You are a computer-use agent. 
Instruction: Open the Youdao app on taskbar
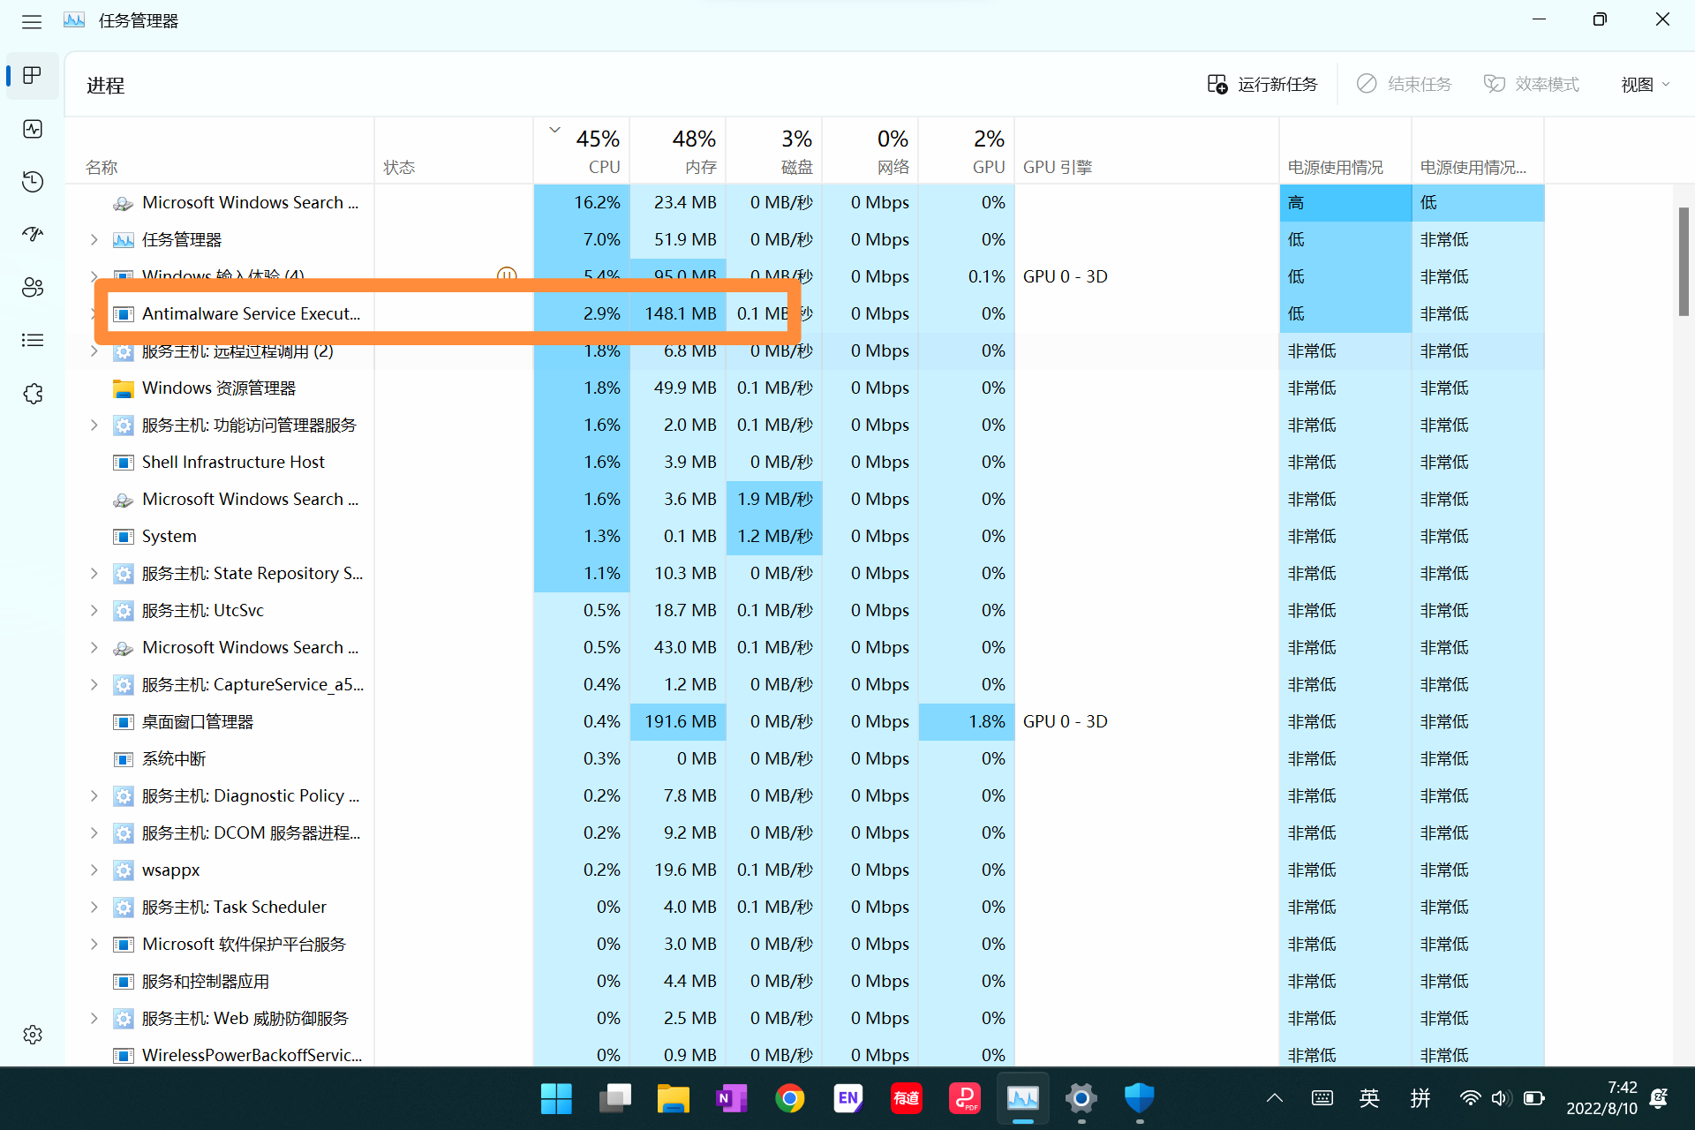click(x=906, y=1098)
